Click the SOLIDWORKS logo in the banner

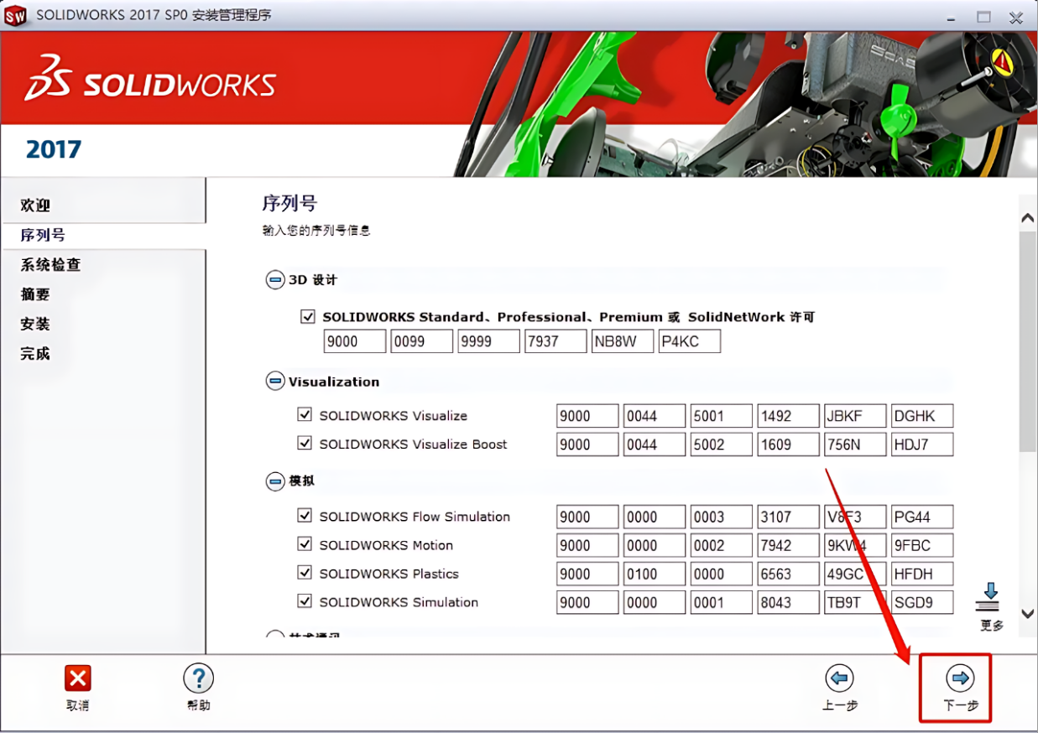pos(150,80)
